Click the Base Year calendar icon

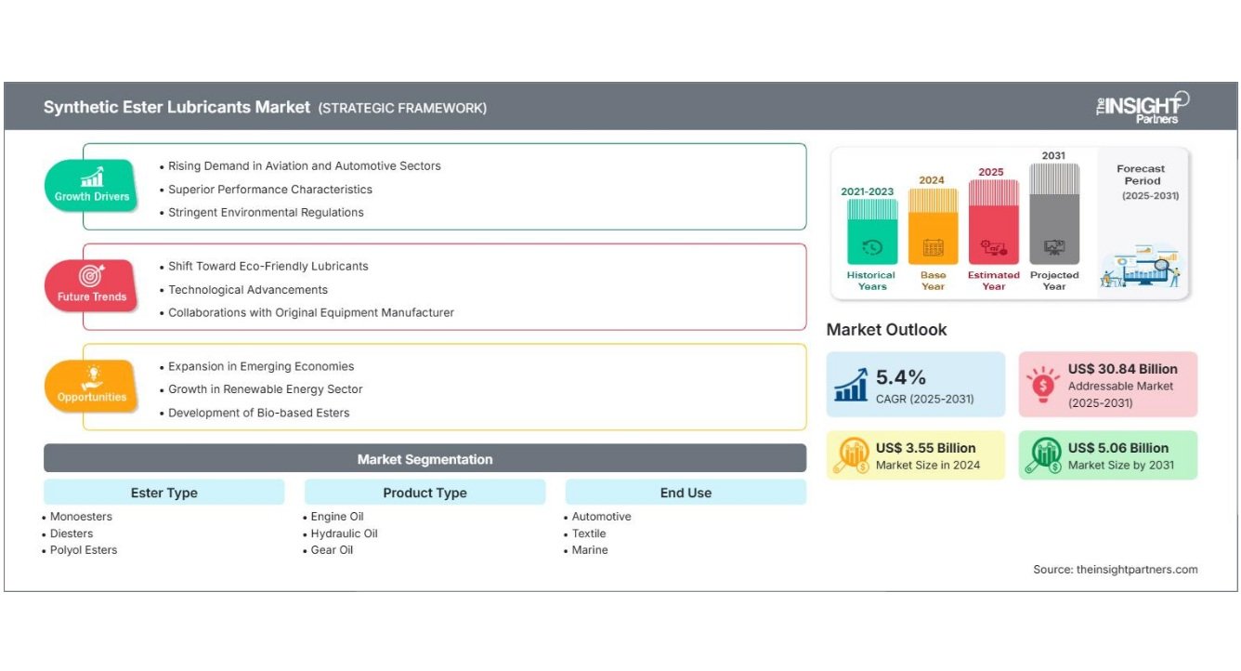pyautogui.click(x=933, y=247)
